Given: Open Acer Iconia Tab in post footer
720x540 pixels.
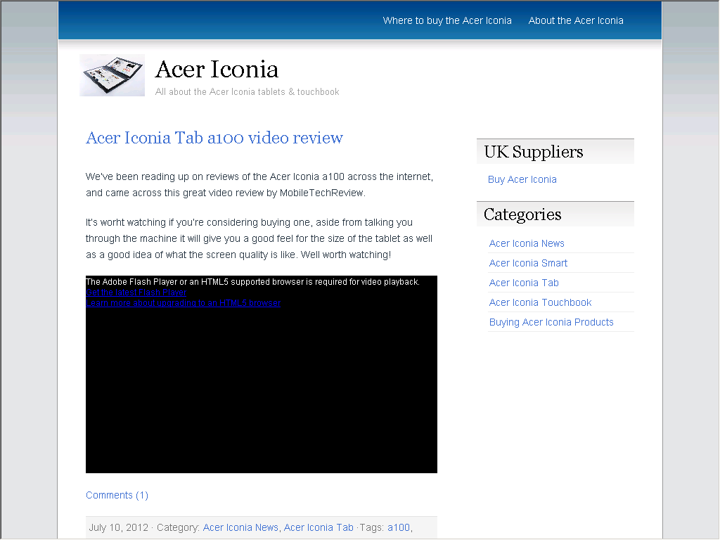Looking at the screenshot, I should [x=319, y=527].
